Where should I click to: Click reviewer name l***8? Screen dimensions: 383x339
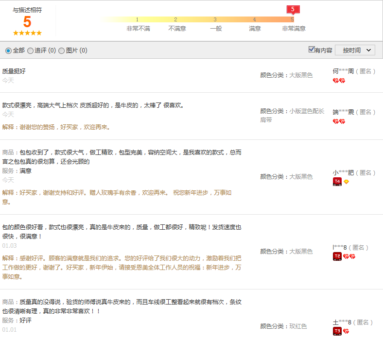340,248
